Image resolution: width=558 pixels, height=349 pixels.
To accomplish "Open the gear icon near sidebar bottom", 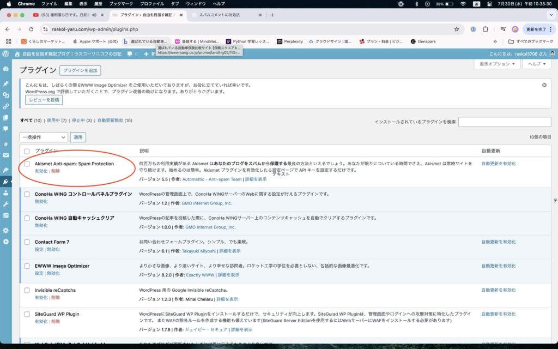I will [5, 231].
